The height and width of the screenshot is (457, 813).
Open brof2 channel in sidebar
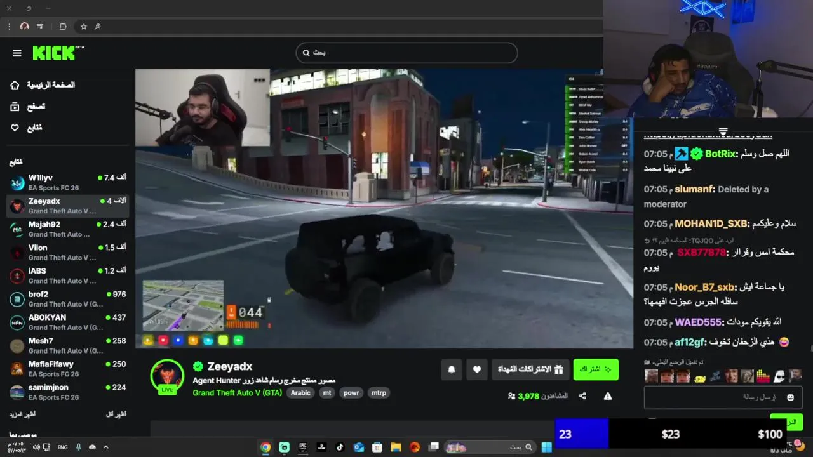(x=67, y=299)
